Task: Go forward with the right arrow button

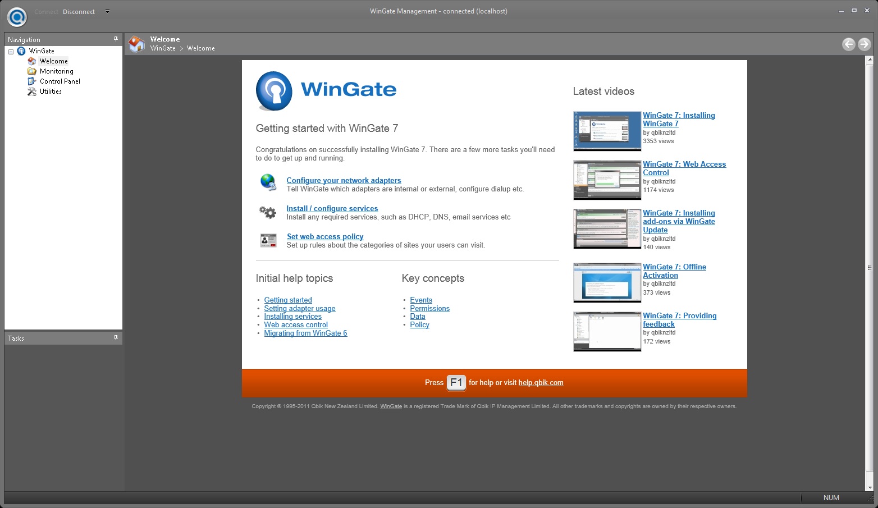Action: tap(865, 44)
